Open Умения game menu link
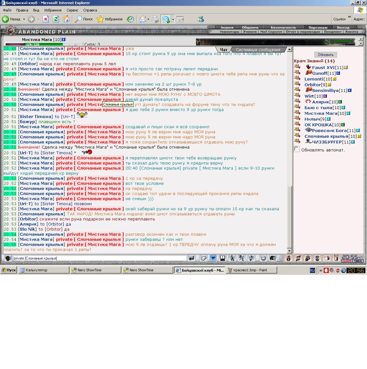This screenshot has width=367, height=369. 250,31
